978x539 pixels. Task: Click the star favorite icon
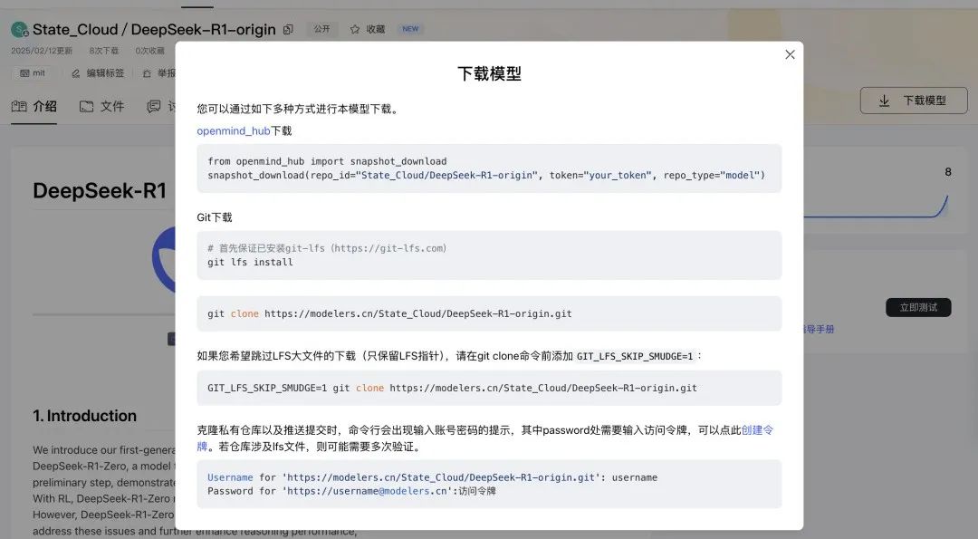click(x=355, y=29)
